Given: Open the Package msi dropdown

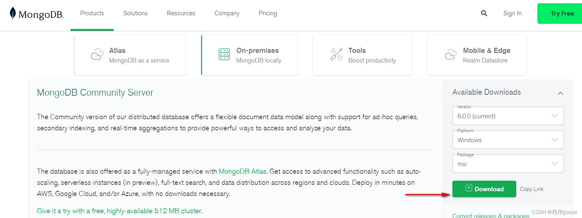Looking at the screenshot, I should pyautogui.click(x=508, y=164).
